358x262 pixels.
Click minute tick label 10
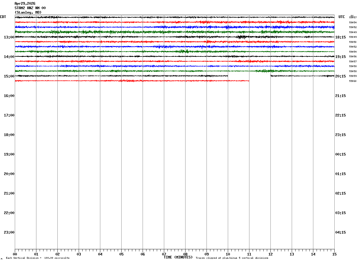pyautogui.click(x=228, y=254)
